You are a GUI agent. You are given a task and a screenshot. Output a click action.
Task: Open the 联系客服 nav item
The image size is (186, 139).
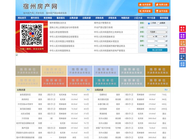[x=164, y=18]
